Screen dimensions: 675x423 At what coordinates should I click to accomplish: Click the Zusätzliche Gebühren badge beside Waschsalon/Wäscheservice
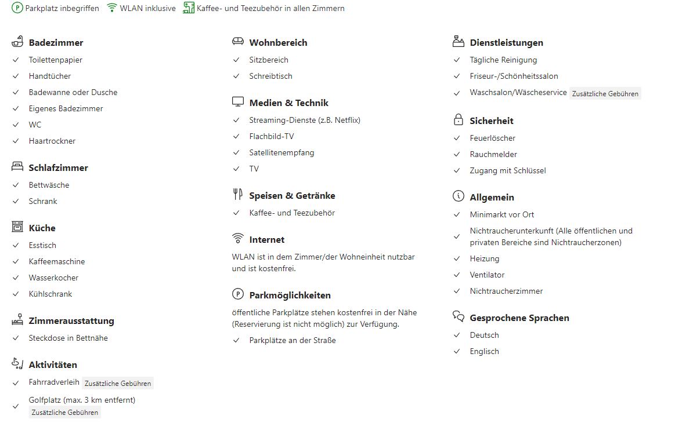605,93
